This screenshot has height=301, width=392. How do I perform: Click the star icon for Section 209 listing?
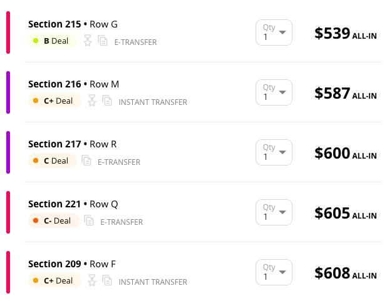coord(92,280)
